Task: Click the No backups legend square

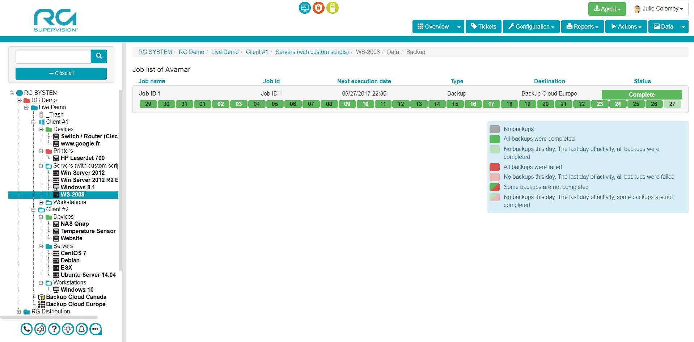Action: click(494, 129)
